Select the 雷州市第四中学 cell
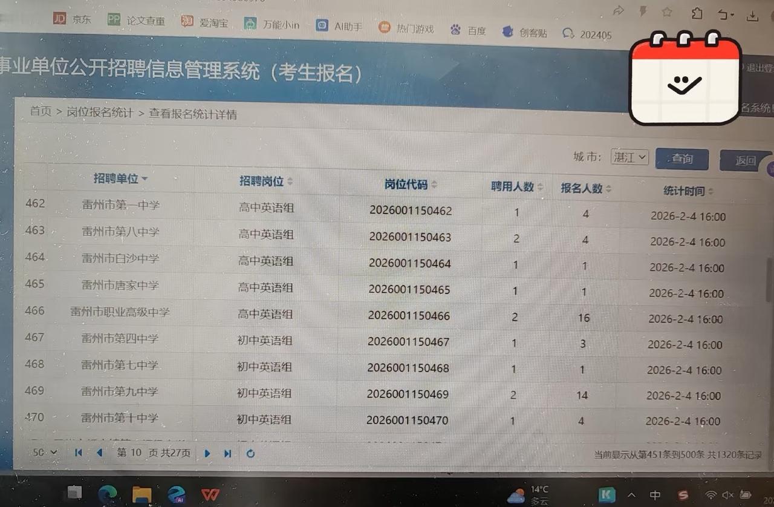774x507 pixels. point(120,338)
